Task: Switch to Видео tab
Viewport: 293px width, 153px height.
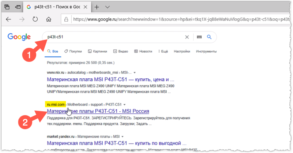Action: click(121, 51)
